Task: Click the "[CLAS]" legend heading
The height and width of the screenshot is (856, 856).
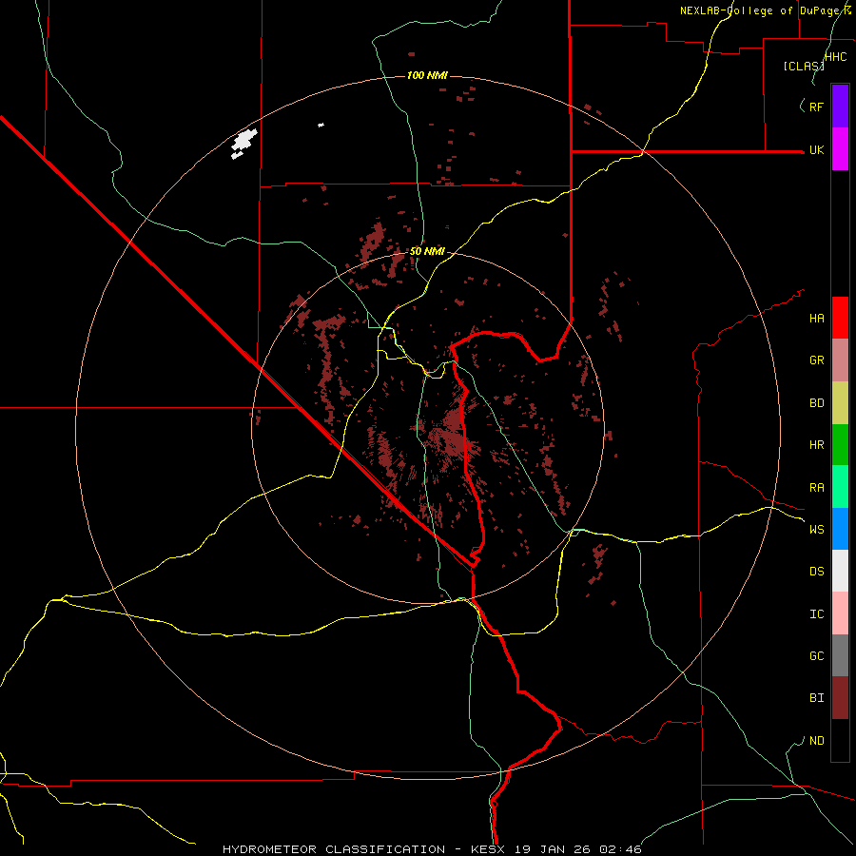Action: click(804, 66)
